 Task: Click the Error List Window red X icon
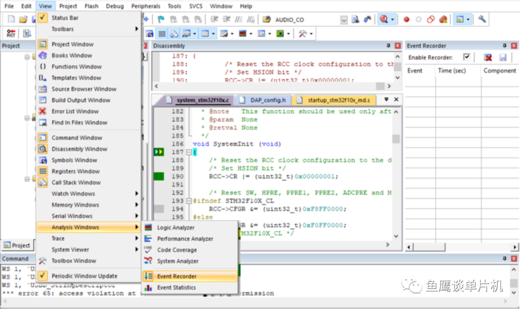click(x=42, y=111)
